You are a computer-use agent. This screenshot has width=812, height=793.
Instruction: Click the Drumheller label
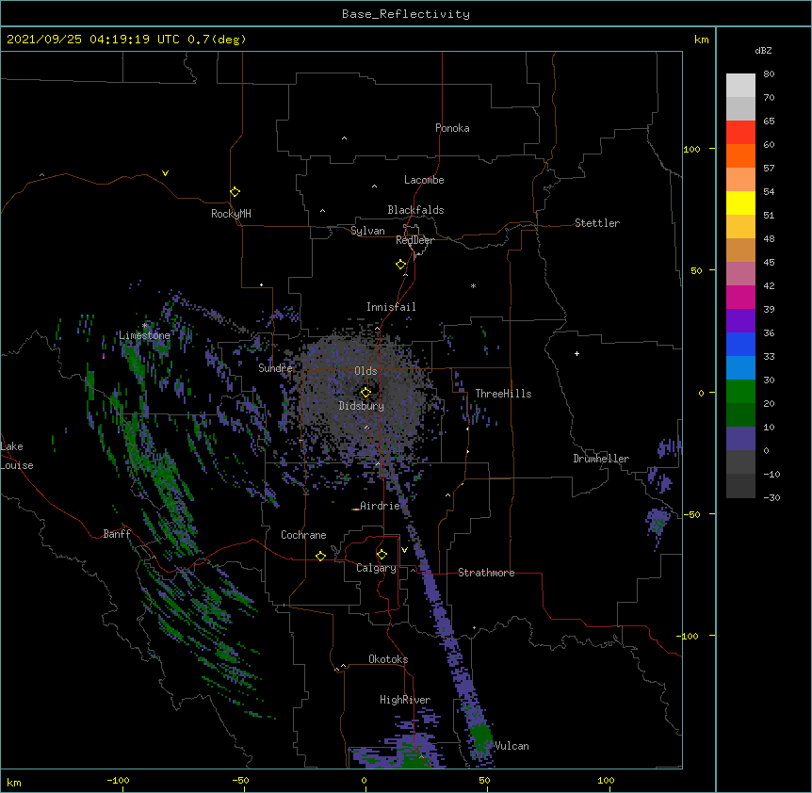coord(601,459)
